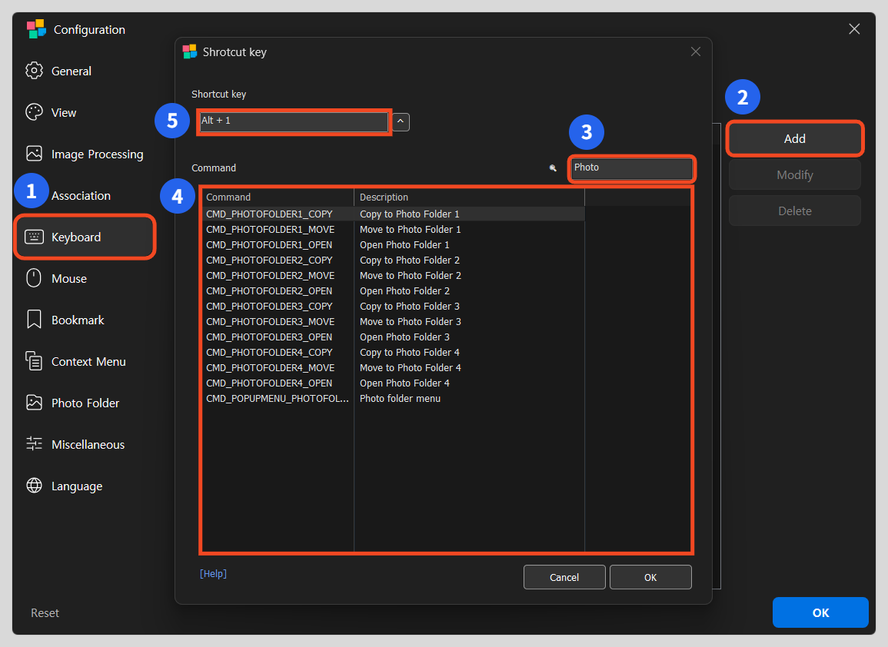Open the Association settings page
Screen dimensions: 888x647
click(x=81, y=196)
